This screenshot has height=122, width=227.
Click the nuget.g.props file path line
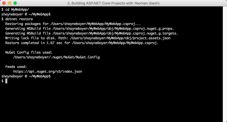click(x=90, y=29)
